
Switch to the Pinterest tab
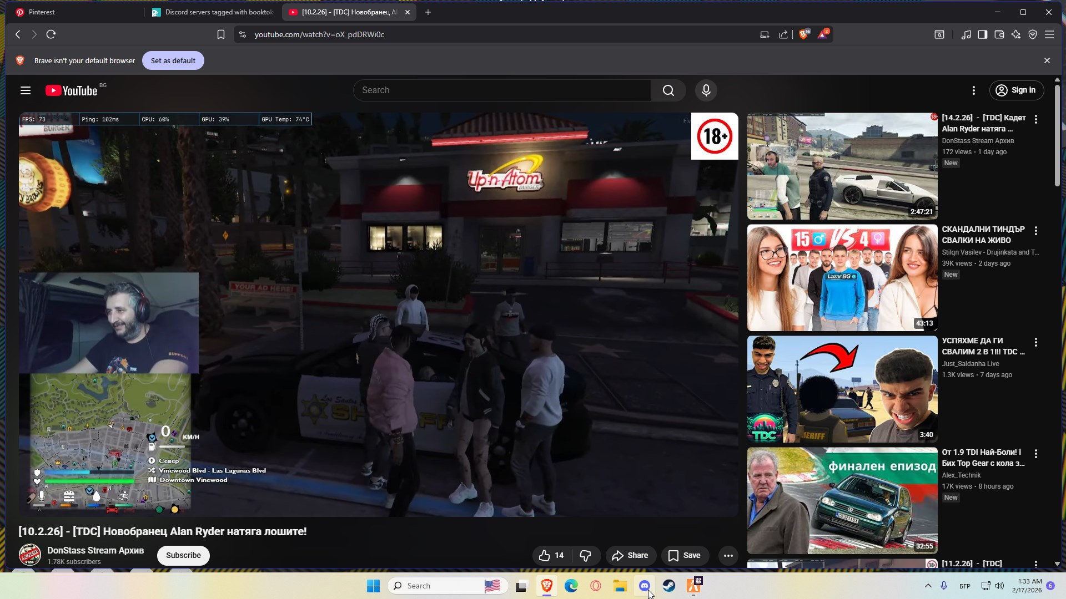click(76, 12)
